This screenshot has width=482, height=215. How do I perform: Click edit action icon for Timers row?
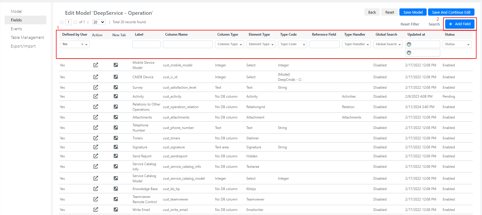point(96,138)
